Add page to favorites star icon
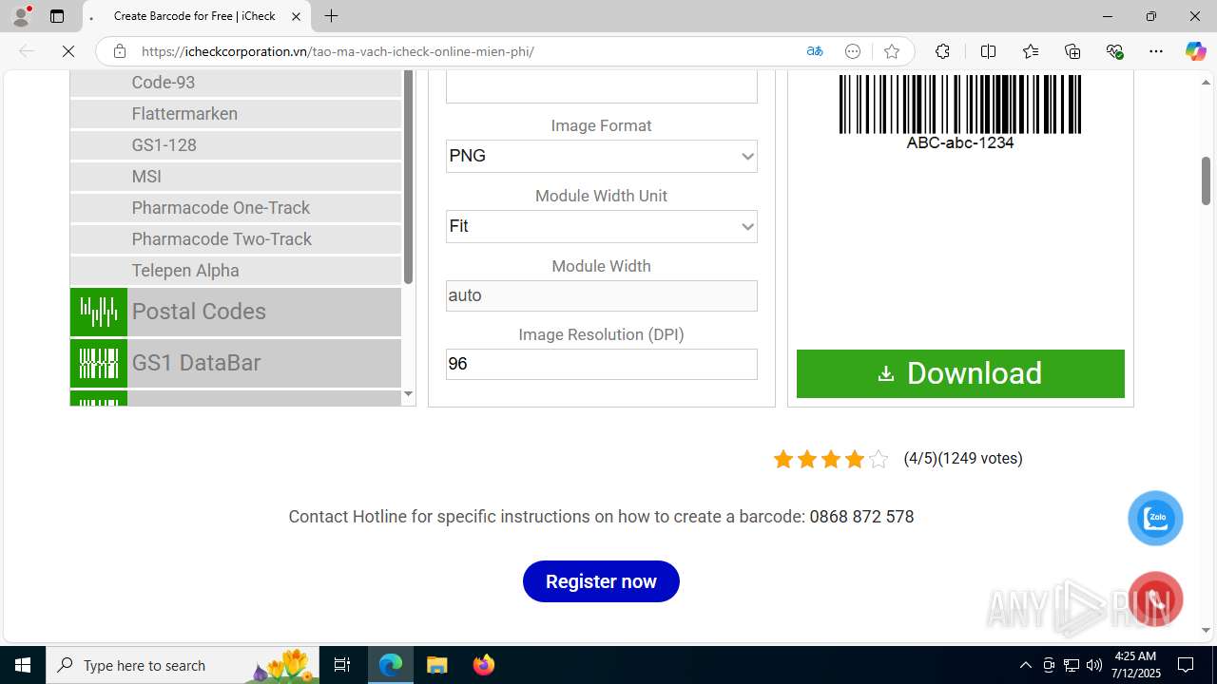 892,51
